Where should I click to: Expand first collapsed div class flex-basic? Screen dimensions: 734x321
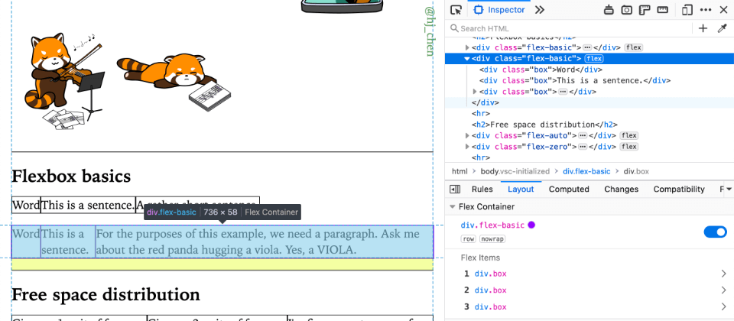(466, 47)
